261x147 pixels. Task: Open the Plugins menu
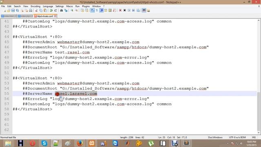pos(86,6)
